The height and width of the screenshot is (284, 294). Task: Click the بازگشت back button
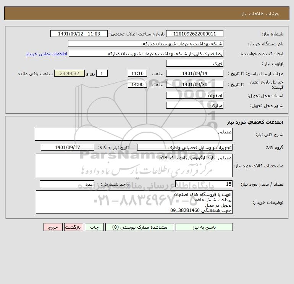pyautogui.click(x=73, y=227)
